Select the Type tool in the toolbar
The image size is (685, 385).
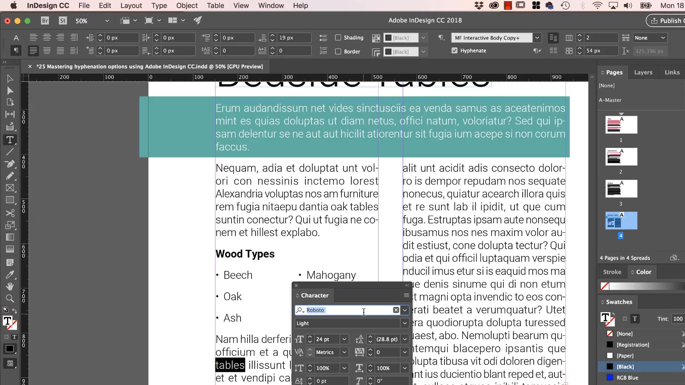(10, 140)
